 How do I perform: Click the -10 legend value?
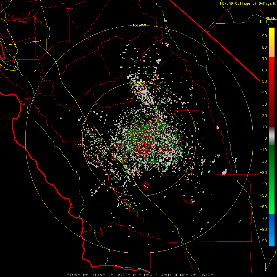(x=263, y=150)
